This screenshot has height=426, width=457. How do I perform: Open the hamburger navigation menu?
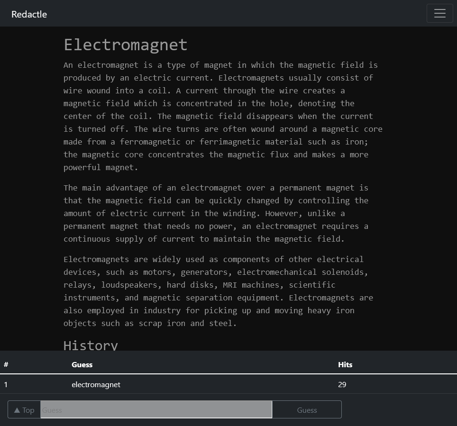point(439,13)
